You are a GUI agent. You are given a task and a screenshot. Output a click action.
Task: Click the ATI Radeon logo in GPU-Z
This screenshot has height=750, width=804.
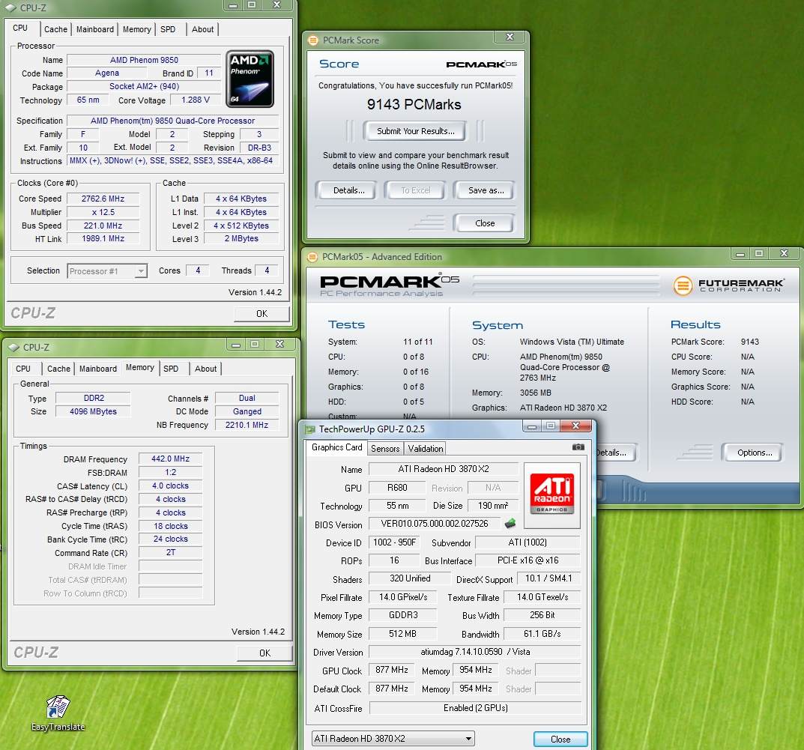[551, 493]
